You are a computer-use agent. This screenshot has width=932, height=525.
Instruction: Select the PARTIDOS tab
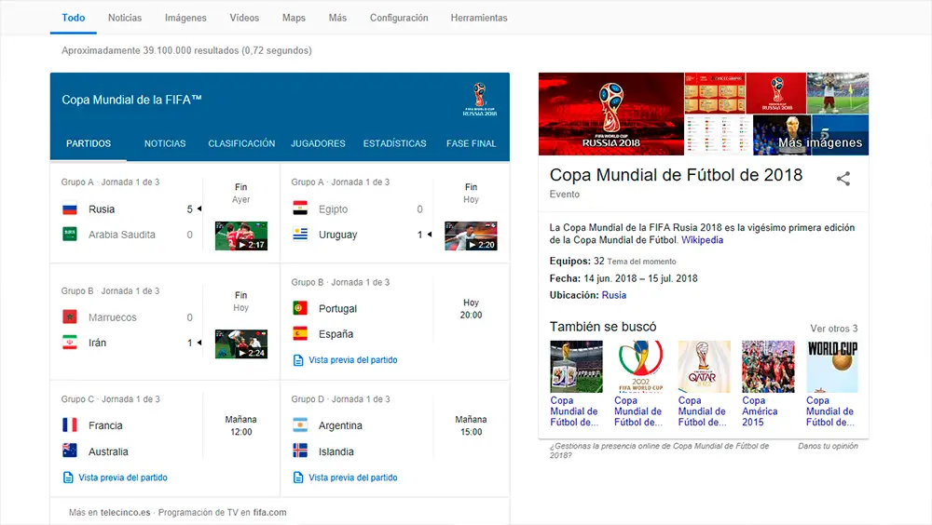[88, 143]
